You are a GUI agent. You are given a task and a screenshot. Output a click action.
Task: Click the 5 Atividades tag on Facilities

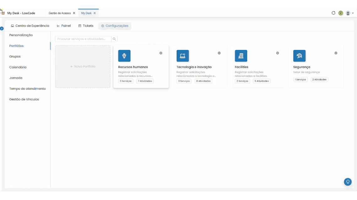262,81
